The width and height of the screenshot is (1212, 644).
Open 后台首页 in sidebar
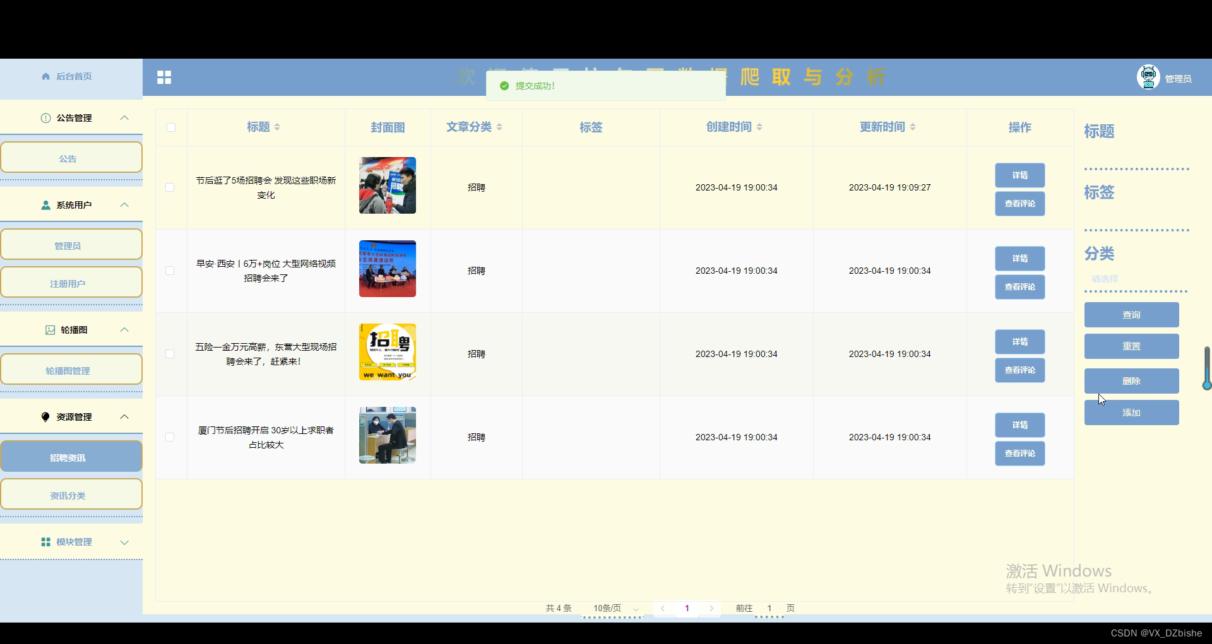coord(71,76)
